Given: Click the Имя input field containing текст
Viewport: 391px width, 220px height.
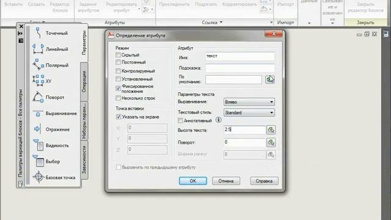Looking at the screenshot, I should click(240, 56).
